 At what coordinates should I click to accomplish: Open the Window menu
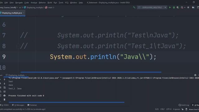[73, 2]
